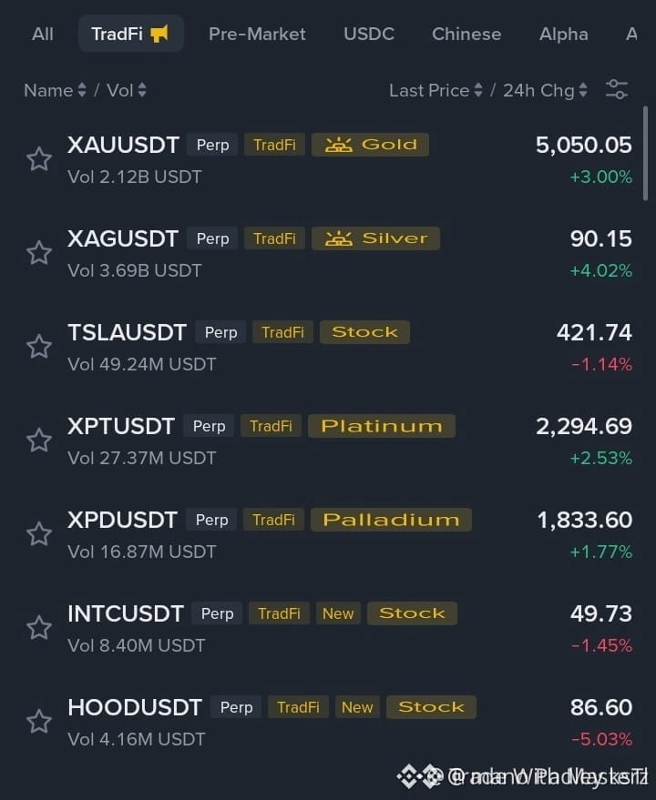Open the list filter settings icon

617,89
